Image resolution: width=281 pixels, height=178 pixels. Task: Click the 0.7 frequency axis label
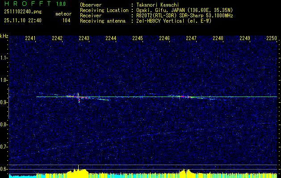coord(4,146)
